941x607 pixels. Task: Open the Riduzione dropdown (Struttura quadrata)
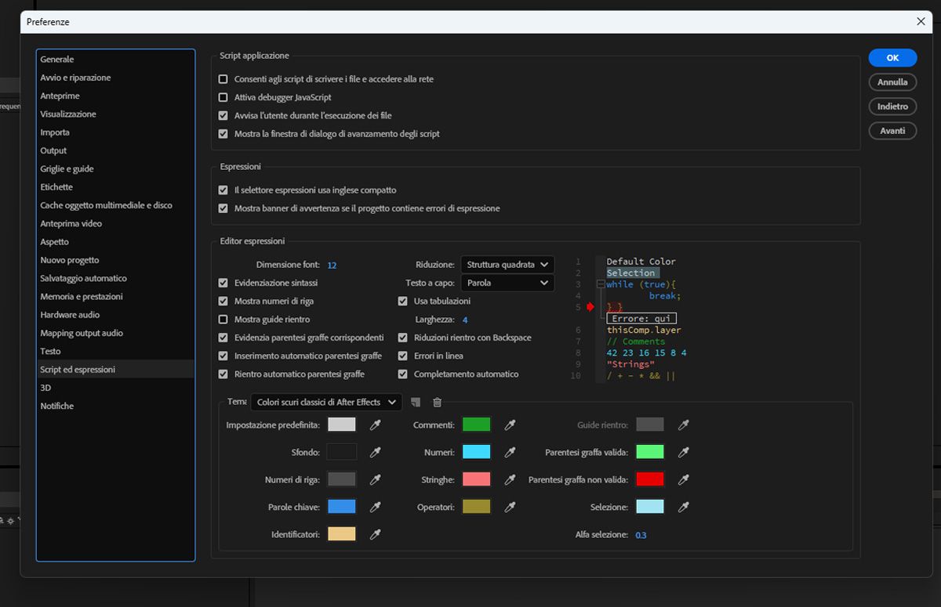(x=507, y=265)
